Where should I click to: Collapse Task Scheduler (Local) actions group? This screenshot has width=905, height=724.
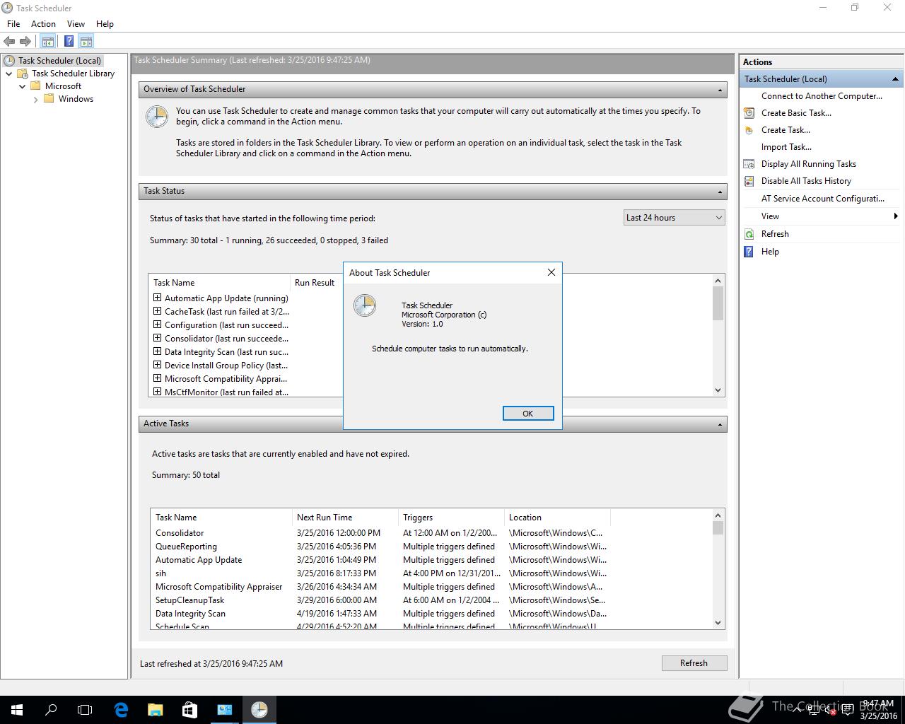coord(895,79)
